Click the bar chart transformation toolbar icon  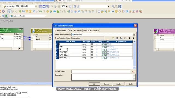pos(58,11)
